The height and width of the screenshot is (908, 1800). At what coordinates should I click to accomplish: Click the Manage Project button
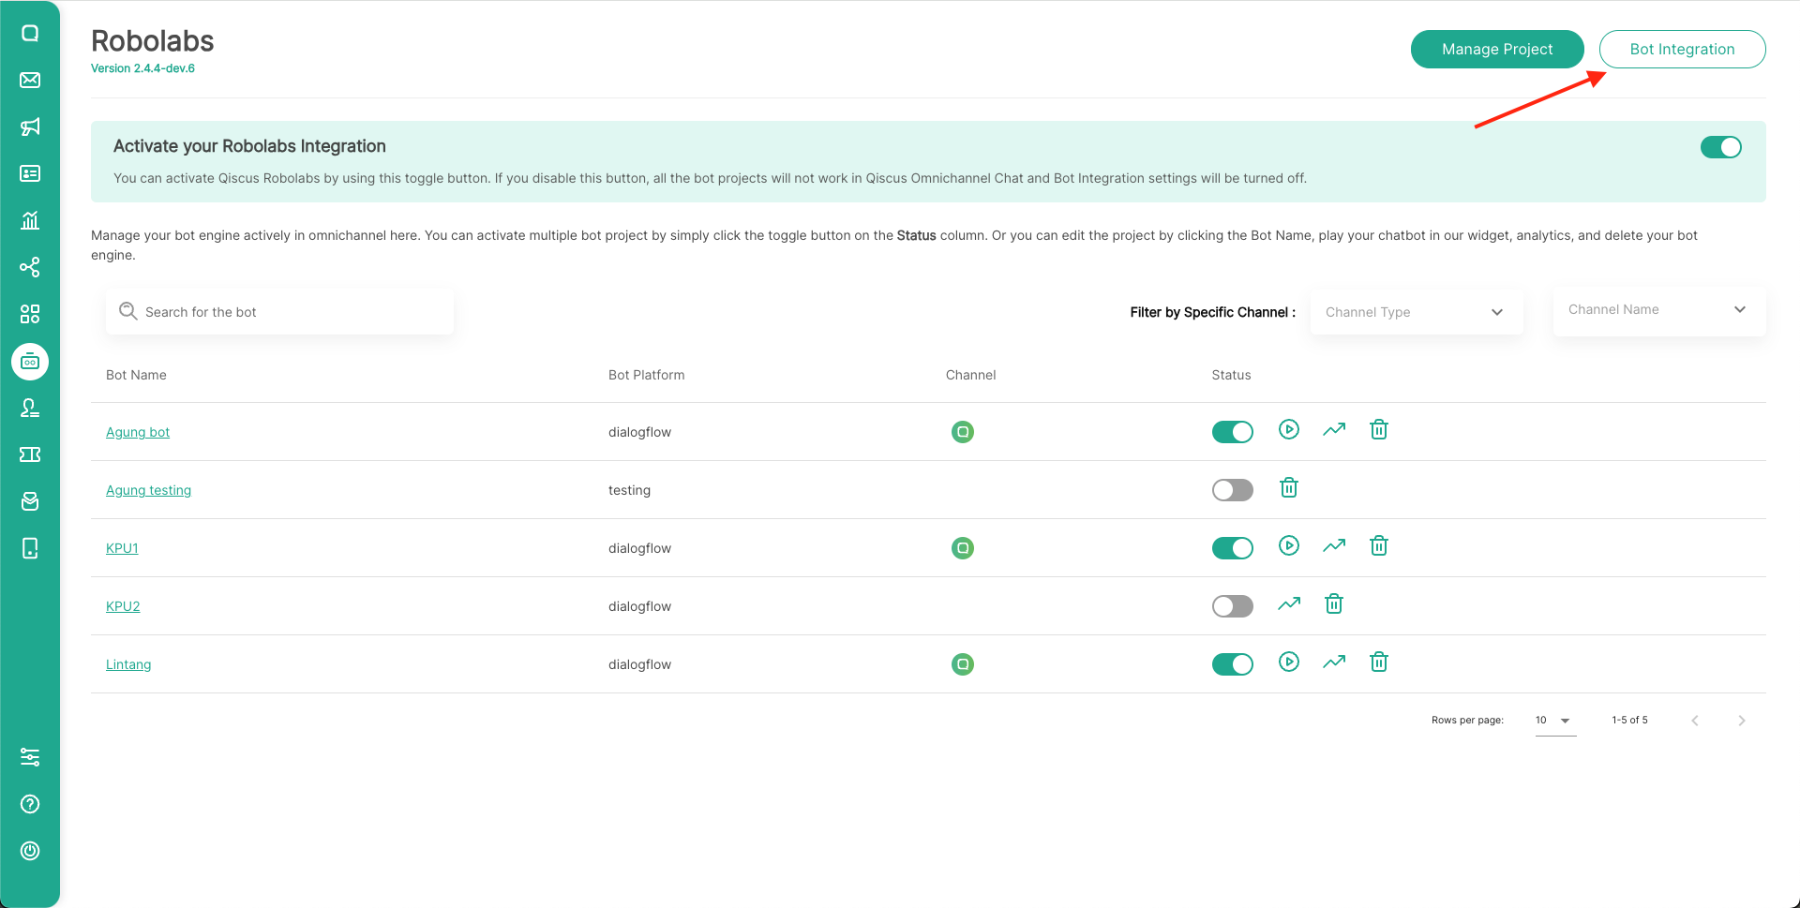click(1496, 50)
